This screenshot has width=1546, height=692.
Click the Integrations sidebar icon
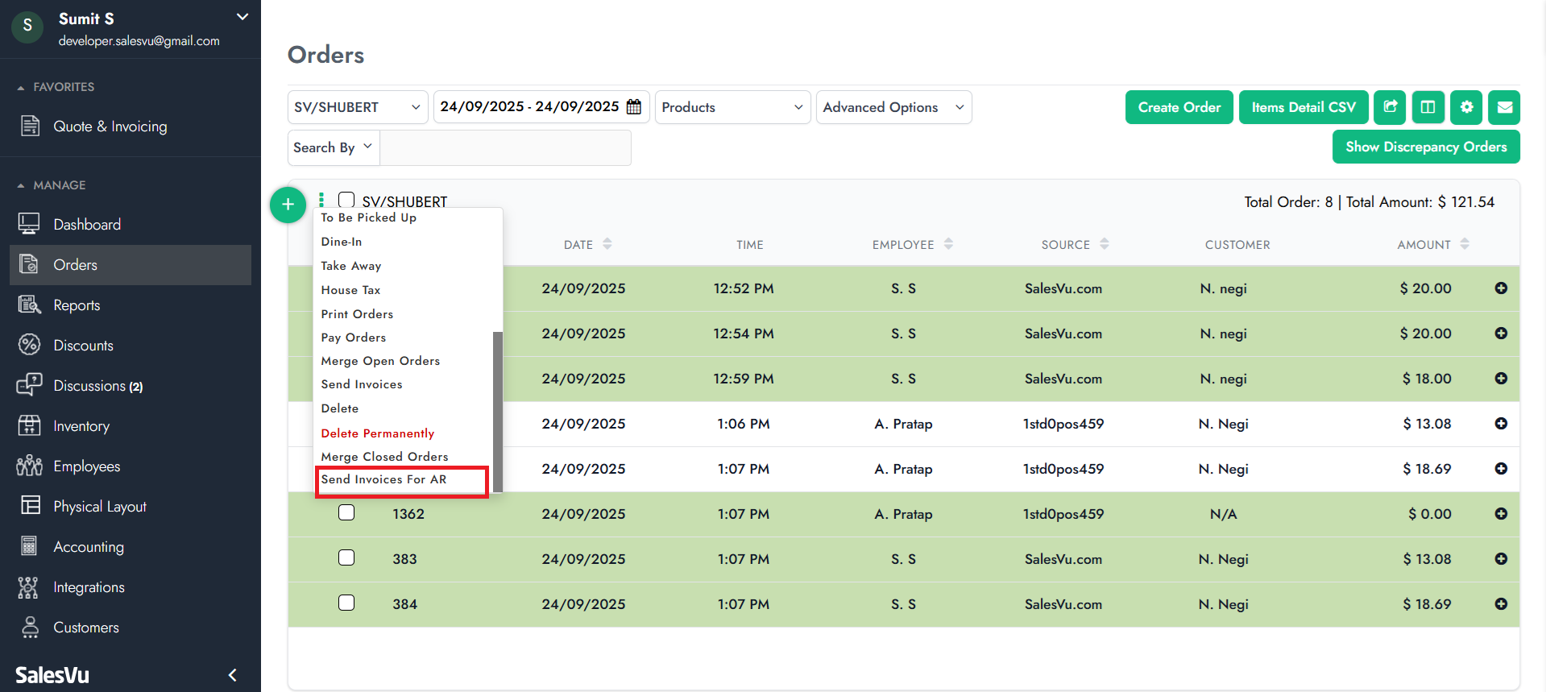coord(28,587)
